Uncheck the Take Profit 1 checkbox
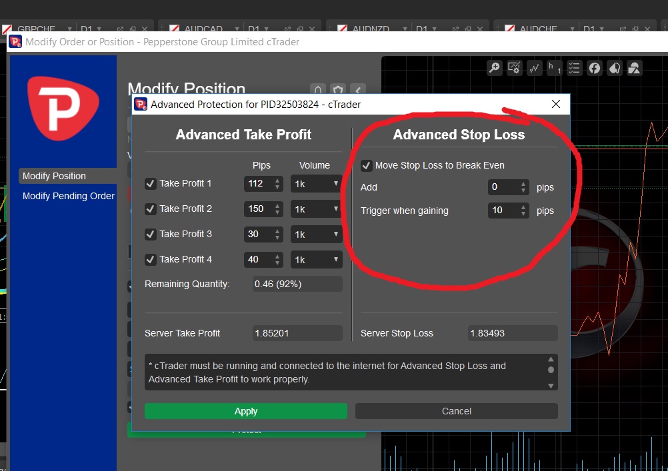 click(151, 184)
